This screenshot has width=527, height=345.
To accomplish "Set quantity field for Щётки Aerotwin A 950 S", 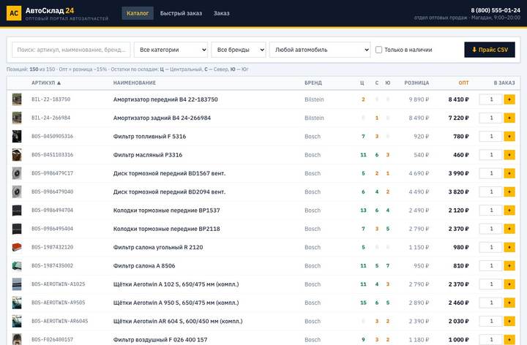I will 490,303.
